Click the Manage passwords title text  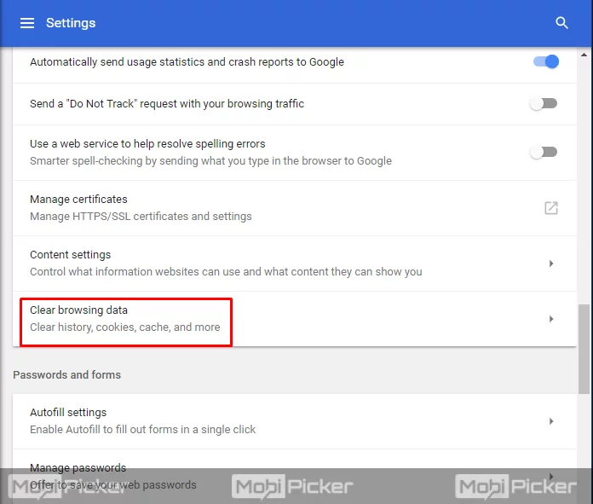(x=78, y=468)
